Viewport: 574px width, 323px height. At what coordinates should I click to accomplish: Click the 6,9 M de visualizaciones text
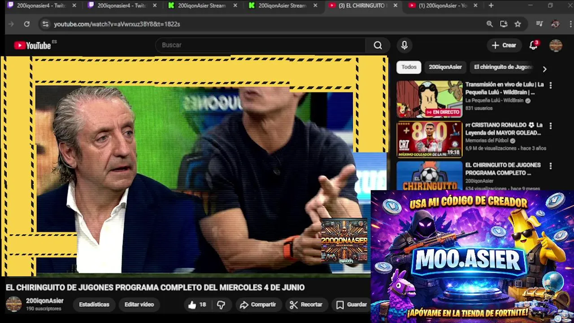point(491,148)
